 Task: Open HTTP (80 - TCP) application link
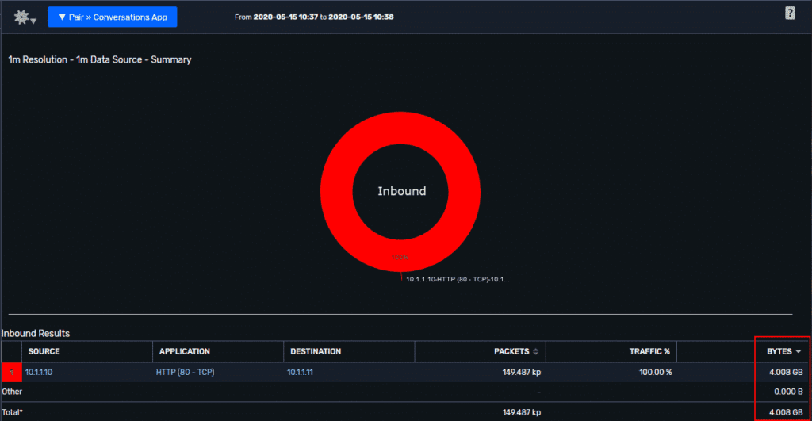[185, 372]
